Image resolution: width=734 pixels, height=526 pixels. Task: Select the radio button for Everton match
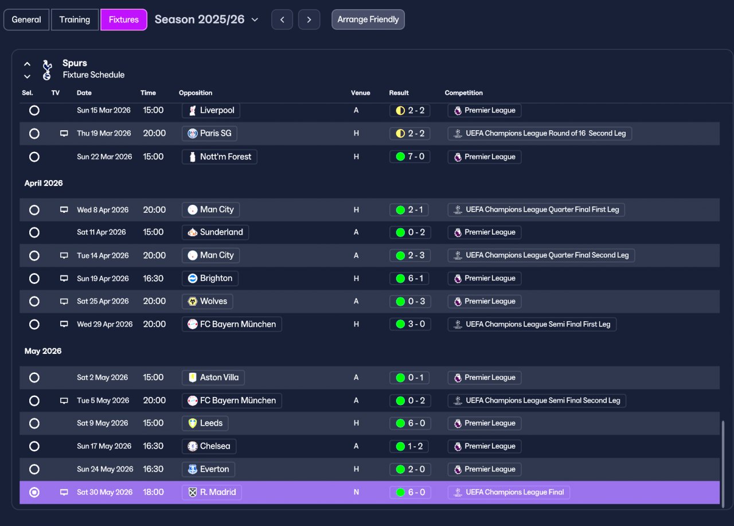point(34,469)
